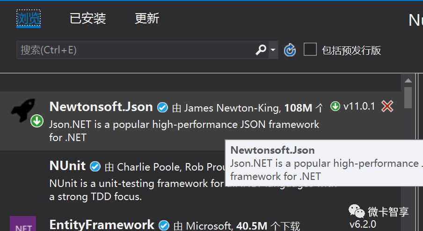Switch to the 浏览 tab
Screen dimensions: 423x231
tap(29, 19)
